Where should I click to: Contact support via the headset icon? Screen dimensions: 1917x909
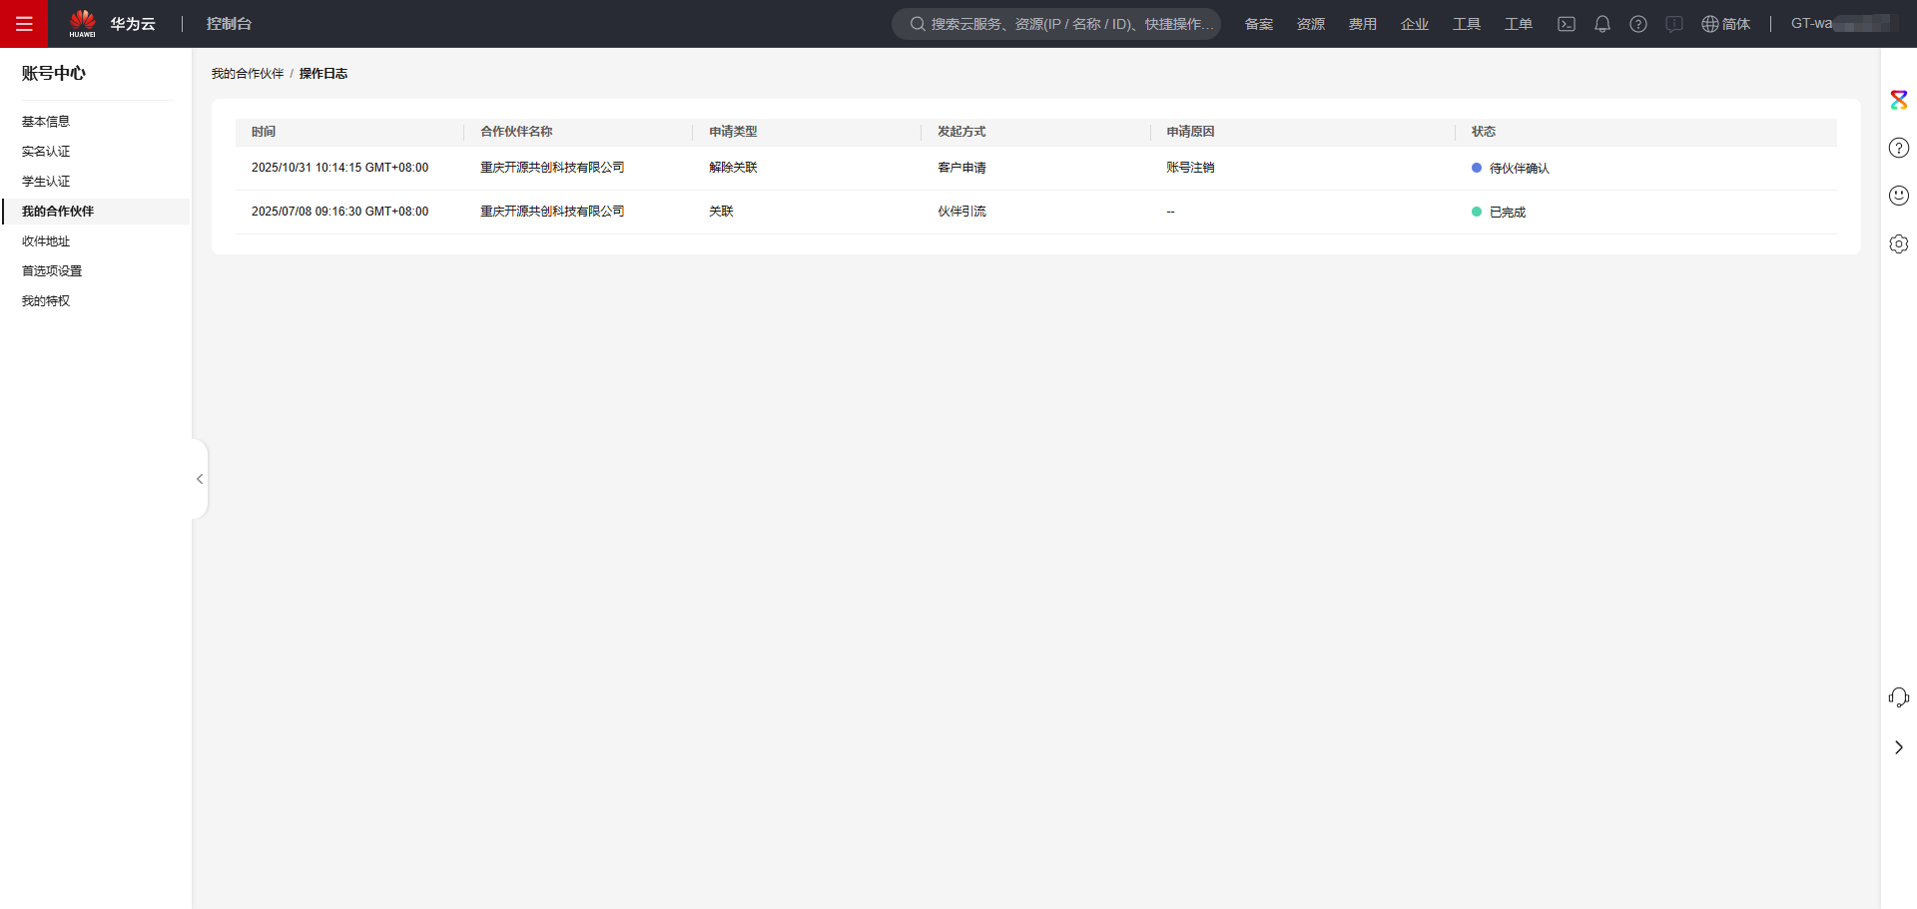[1899, 696]
